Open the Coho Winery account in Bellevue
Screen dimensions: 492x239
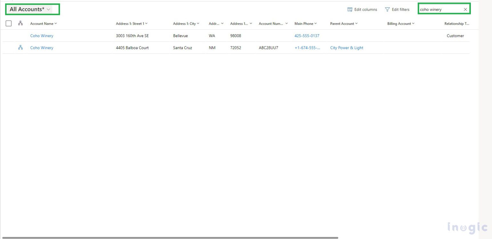tap(42, 36)
